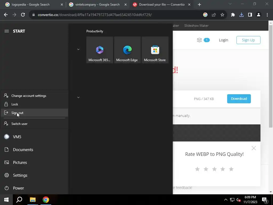273x205 pixels.
Task: Open the Microsoft 365 tile
Action: point(100,50)
